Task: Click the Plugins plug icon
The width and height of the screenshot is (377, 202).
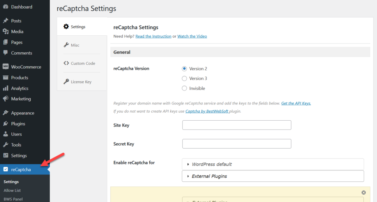Action: click(x=6, y=124)
